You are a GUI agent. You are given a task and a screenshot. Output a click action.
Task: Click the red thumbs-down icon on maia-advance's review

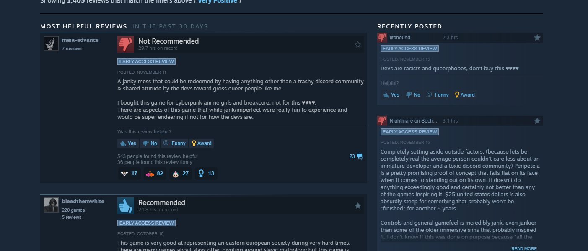point(126,44)
